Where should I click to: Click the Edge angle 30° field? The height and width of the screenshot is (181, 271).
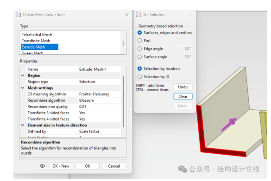[x=183, y=49]
